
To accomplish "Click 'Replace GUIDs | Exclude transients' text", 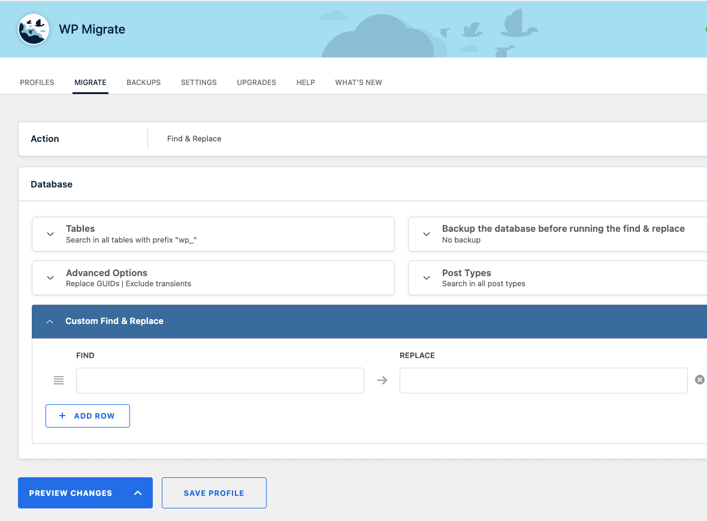I will coord(128,284).
